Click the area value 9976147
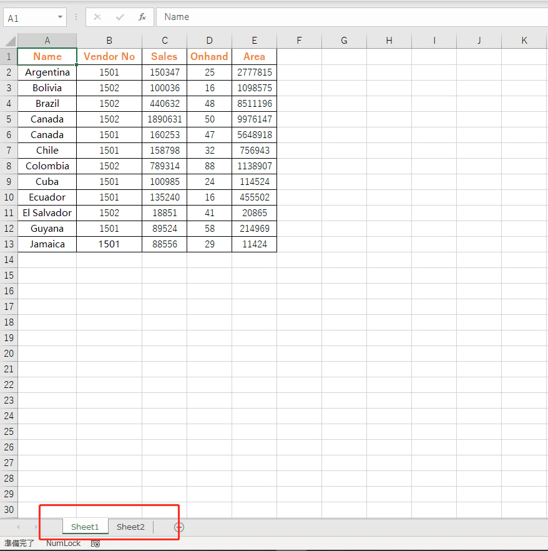 pyautogui.click(x=255, y=119)
